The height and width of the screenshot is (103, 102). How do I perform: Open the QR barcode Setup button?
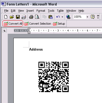tap(59, 24)
